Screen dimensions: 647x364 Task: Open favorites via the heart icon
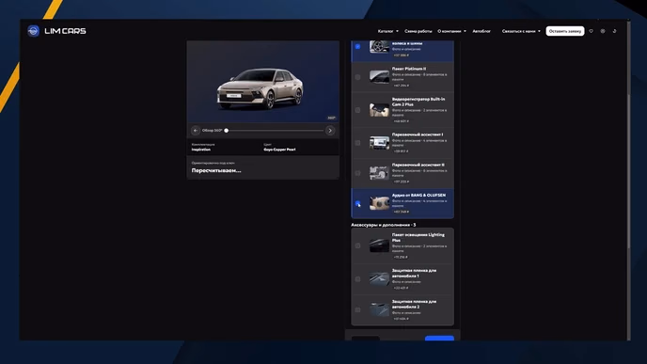[591, 31]
